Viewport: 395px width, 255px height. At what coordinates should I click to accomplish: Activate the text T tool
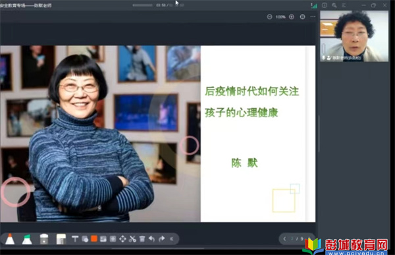(x=75, y=239)
